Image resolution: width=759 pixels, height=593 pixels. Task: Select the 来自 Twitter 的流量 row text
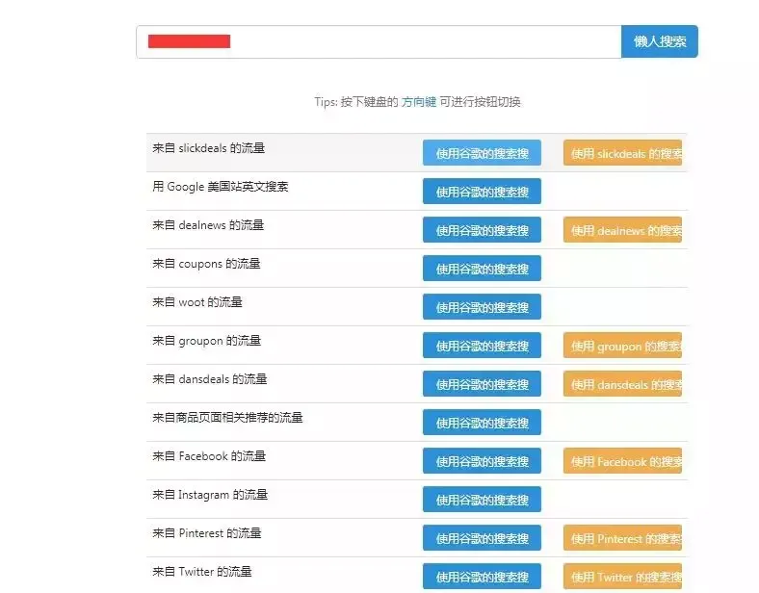tap(202, 572)
